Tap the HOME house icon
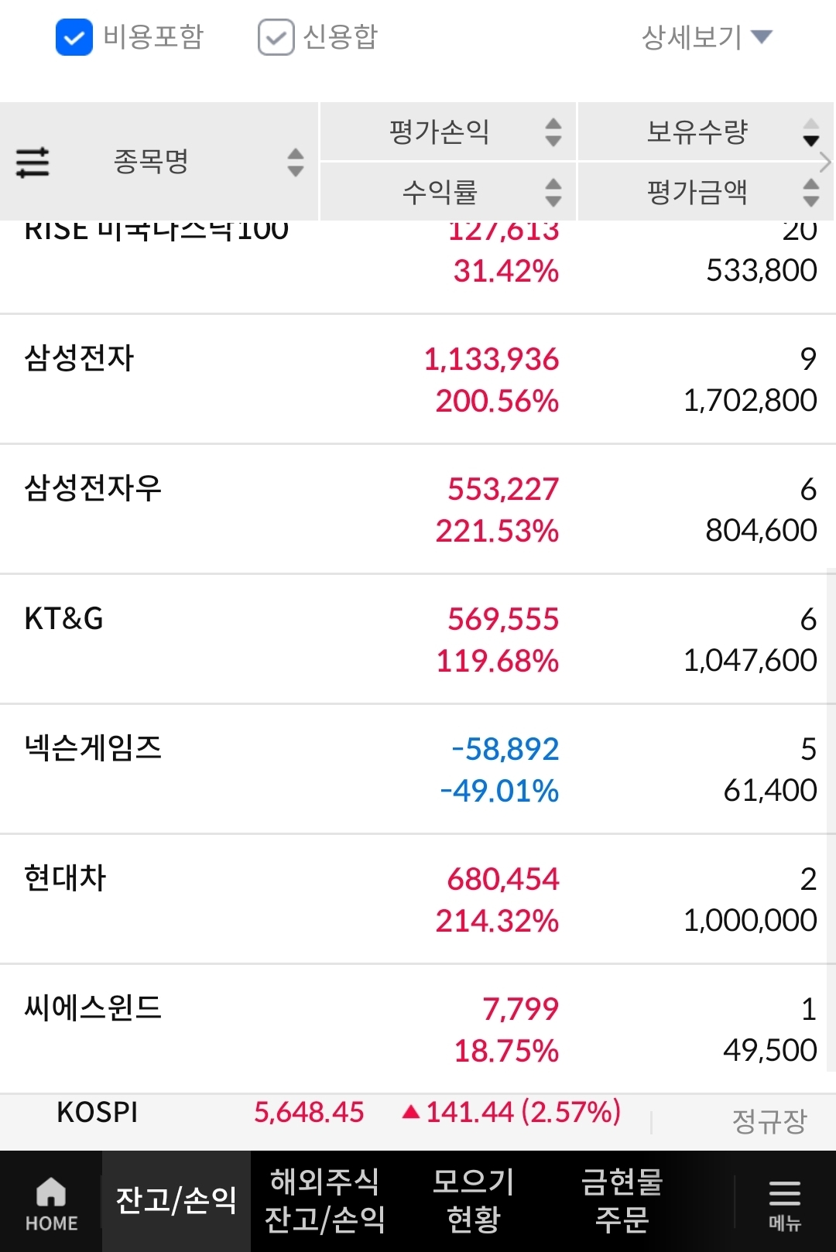This screenshot has height=1252, width=836. 51,1193
